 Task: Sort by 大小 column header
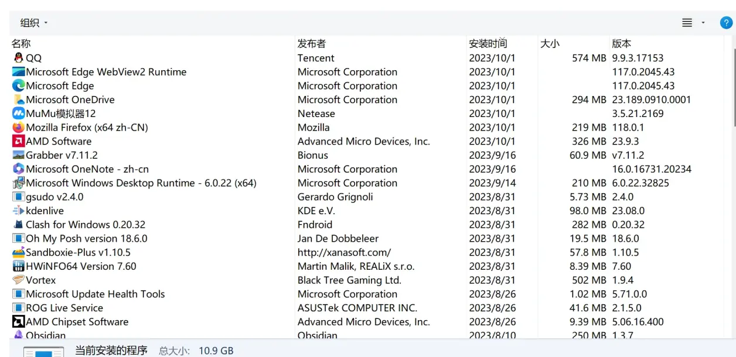pyautogui.click(x=550, y=43)
